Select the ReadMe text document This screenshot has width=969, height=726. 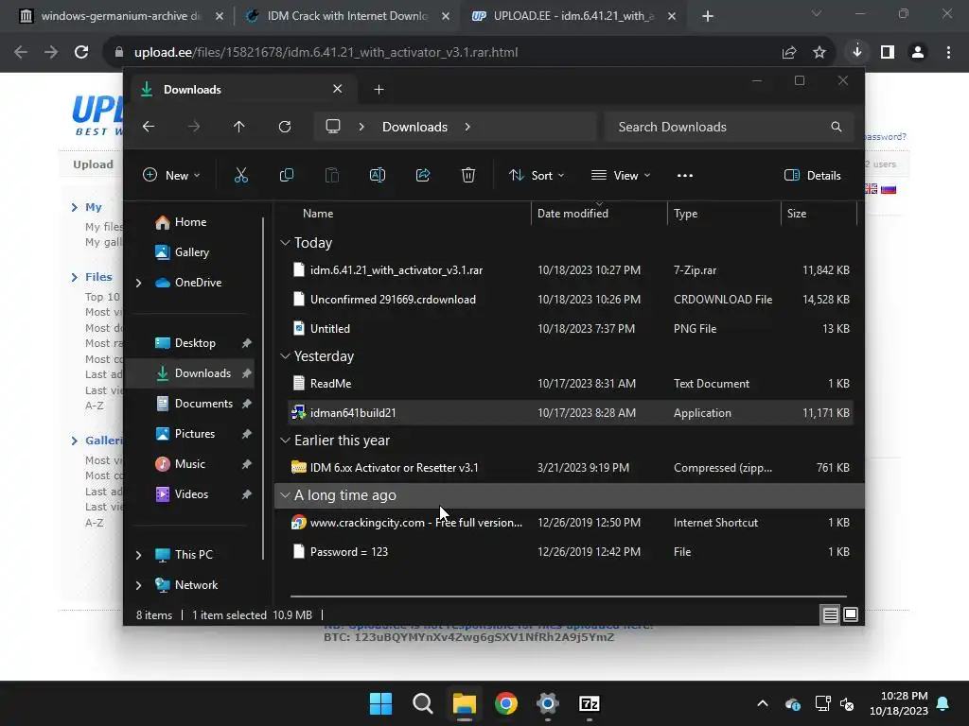click(x=571, y=384)
